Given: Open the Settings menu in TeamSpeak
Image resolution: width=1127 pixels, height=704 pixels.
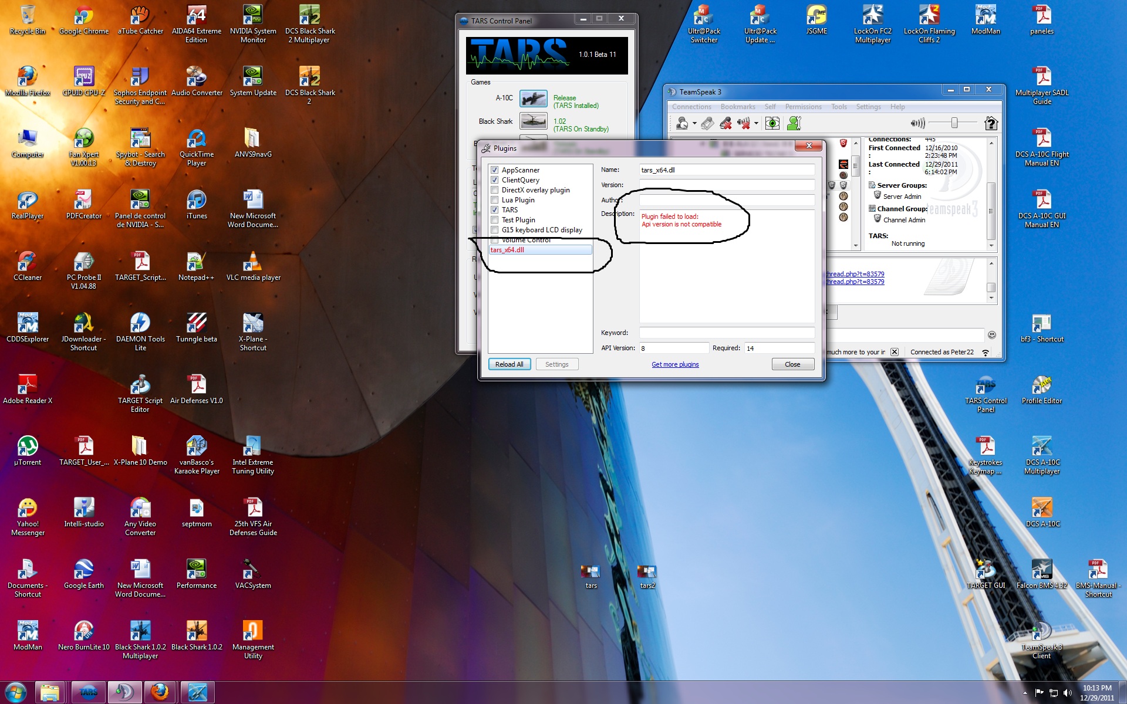Looking at the screenshot, I should click(868, 107).
